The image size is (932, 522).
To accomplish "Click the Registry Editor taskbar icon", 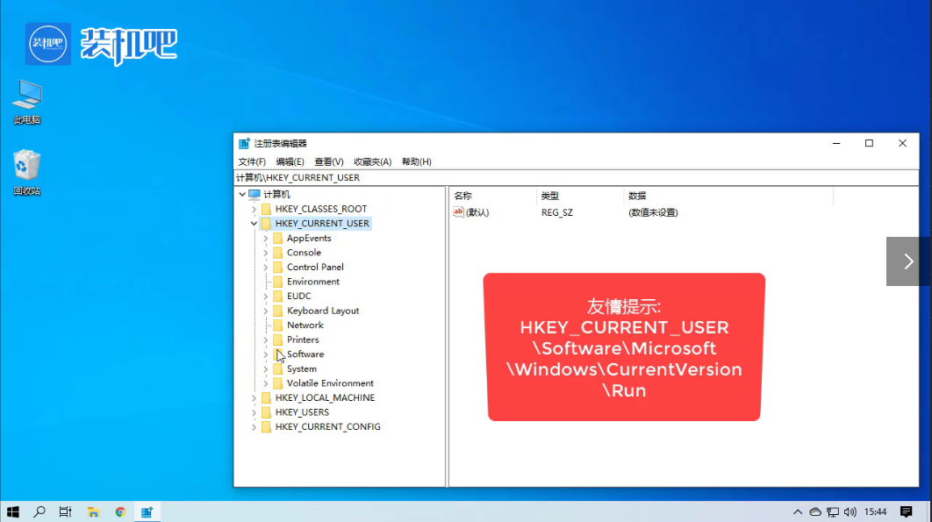I will (x=147, y=511).
